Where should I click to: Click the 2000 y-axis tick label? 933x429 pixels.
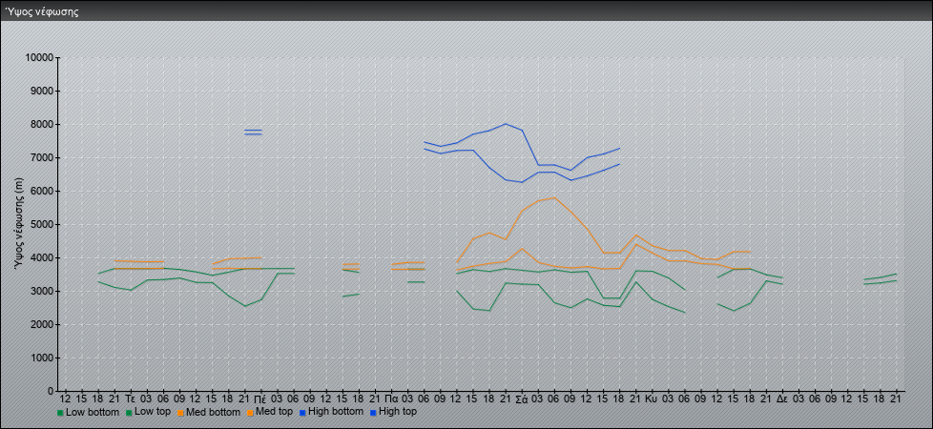click(42, 324)
